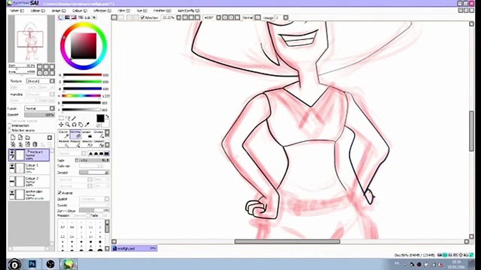
Task: Click the canvas horizontal scrollbar
Action: (287, 241)
